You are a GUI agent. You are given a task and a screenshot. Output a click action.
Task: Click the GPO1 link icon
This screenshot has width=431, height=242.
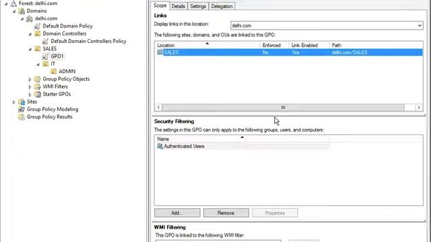click(45, 56)
